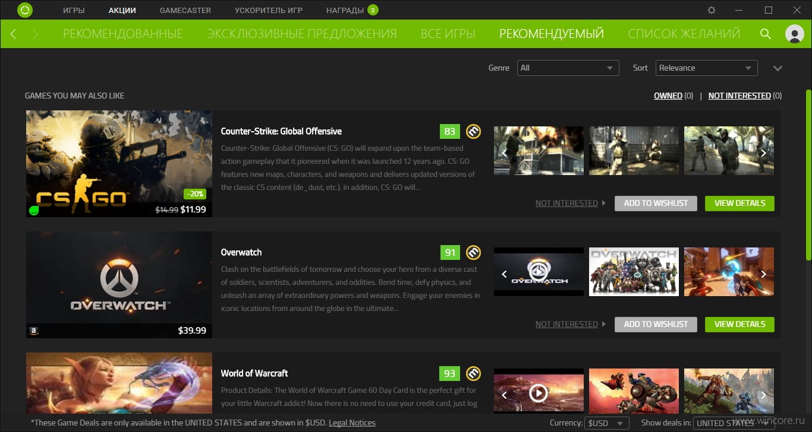The width and height of the screenshot is (812, 432).
Task: Open the World of Warcraft cover image
Action: (119, 383)
